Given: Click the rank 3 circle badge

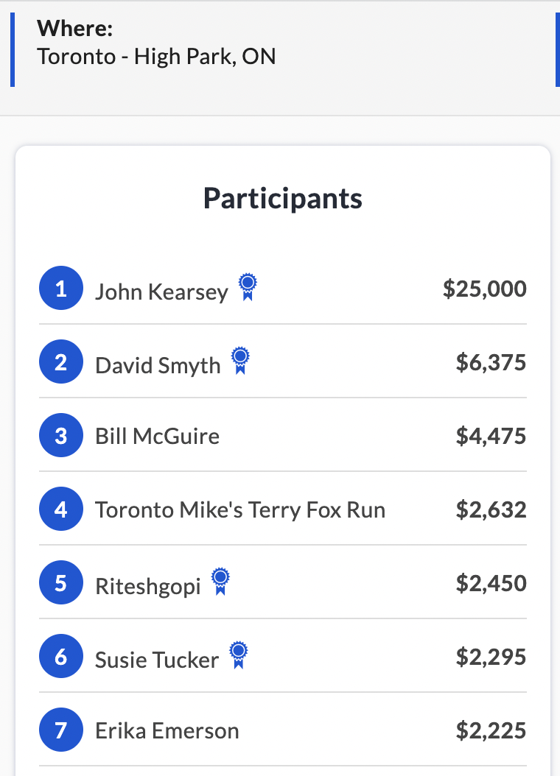Looking at the screenshot, I should pos(61,435).
